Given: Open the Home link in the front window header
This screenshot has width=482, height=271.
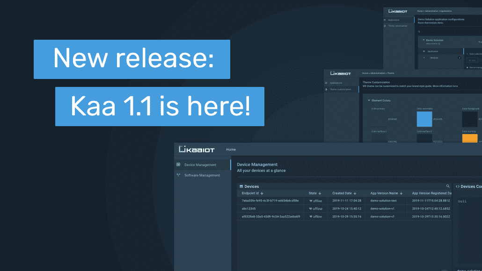Looking at the screenshot, I should (x=231, y=150).
